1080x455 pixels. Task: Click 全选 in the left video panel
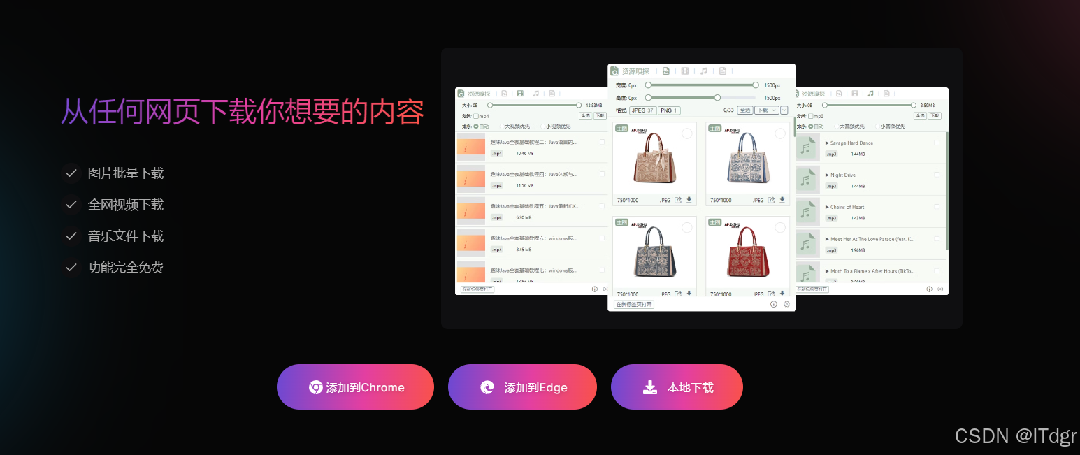pyautogui.click(x=585, y=115)
